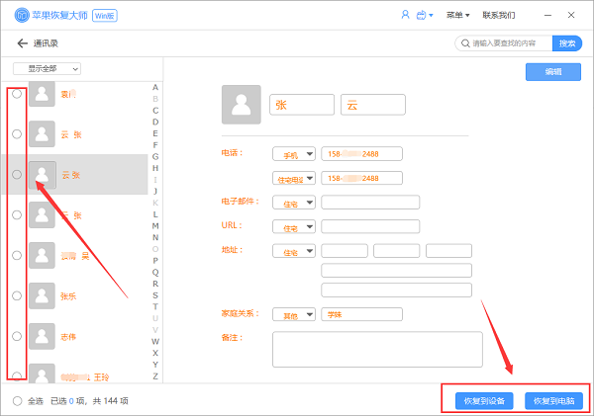Click the mobile phone number field
Screen dimensions: 594x416
(361, 154)
